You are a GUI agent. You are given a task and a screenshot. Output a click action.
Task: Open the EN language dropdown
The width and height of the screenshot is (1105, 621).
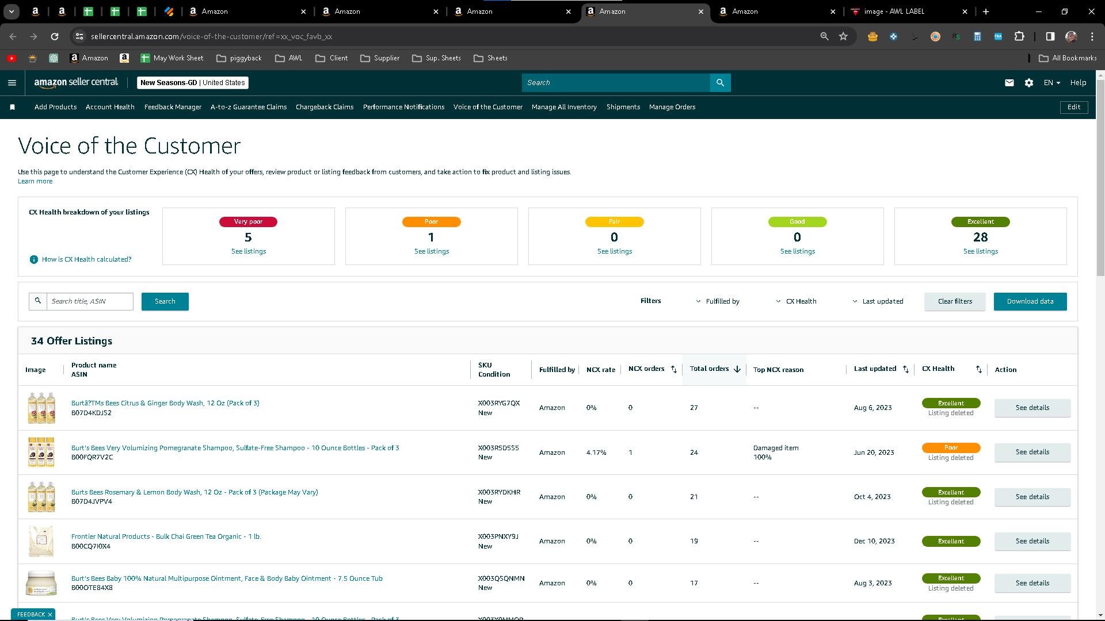tap(1051, 83)
